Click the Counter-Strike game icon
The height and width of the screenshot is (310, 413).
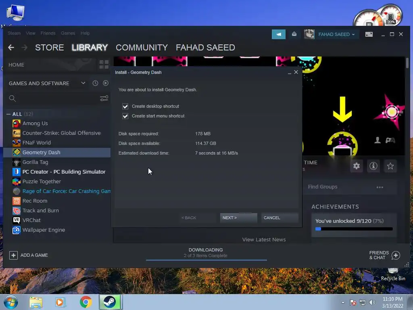16,133
